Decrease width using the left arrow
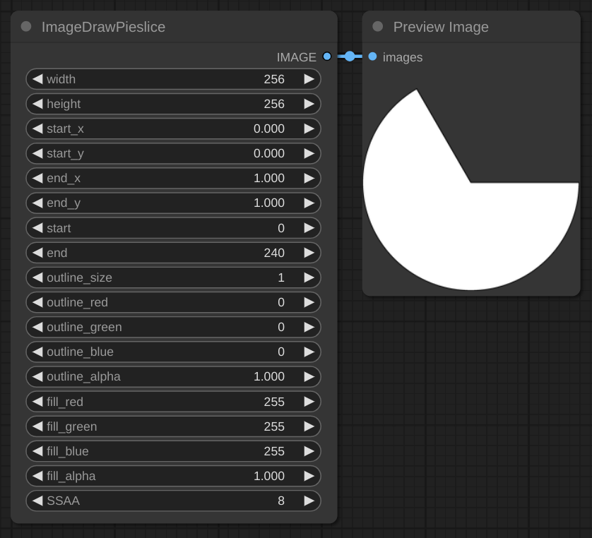 tap(37, 79)
